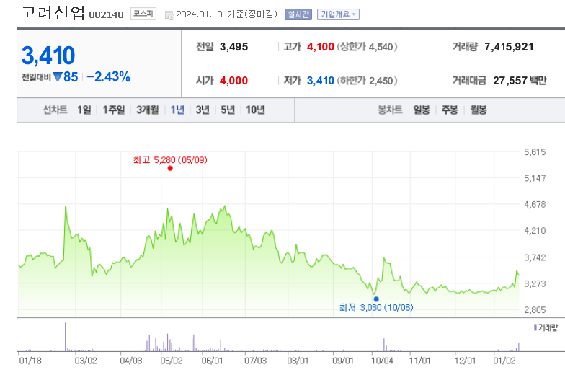Select the 5년 line chart tab
This screenshot has width=565, height=375.
pyautogui.click(x=228, y=110)
